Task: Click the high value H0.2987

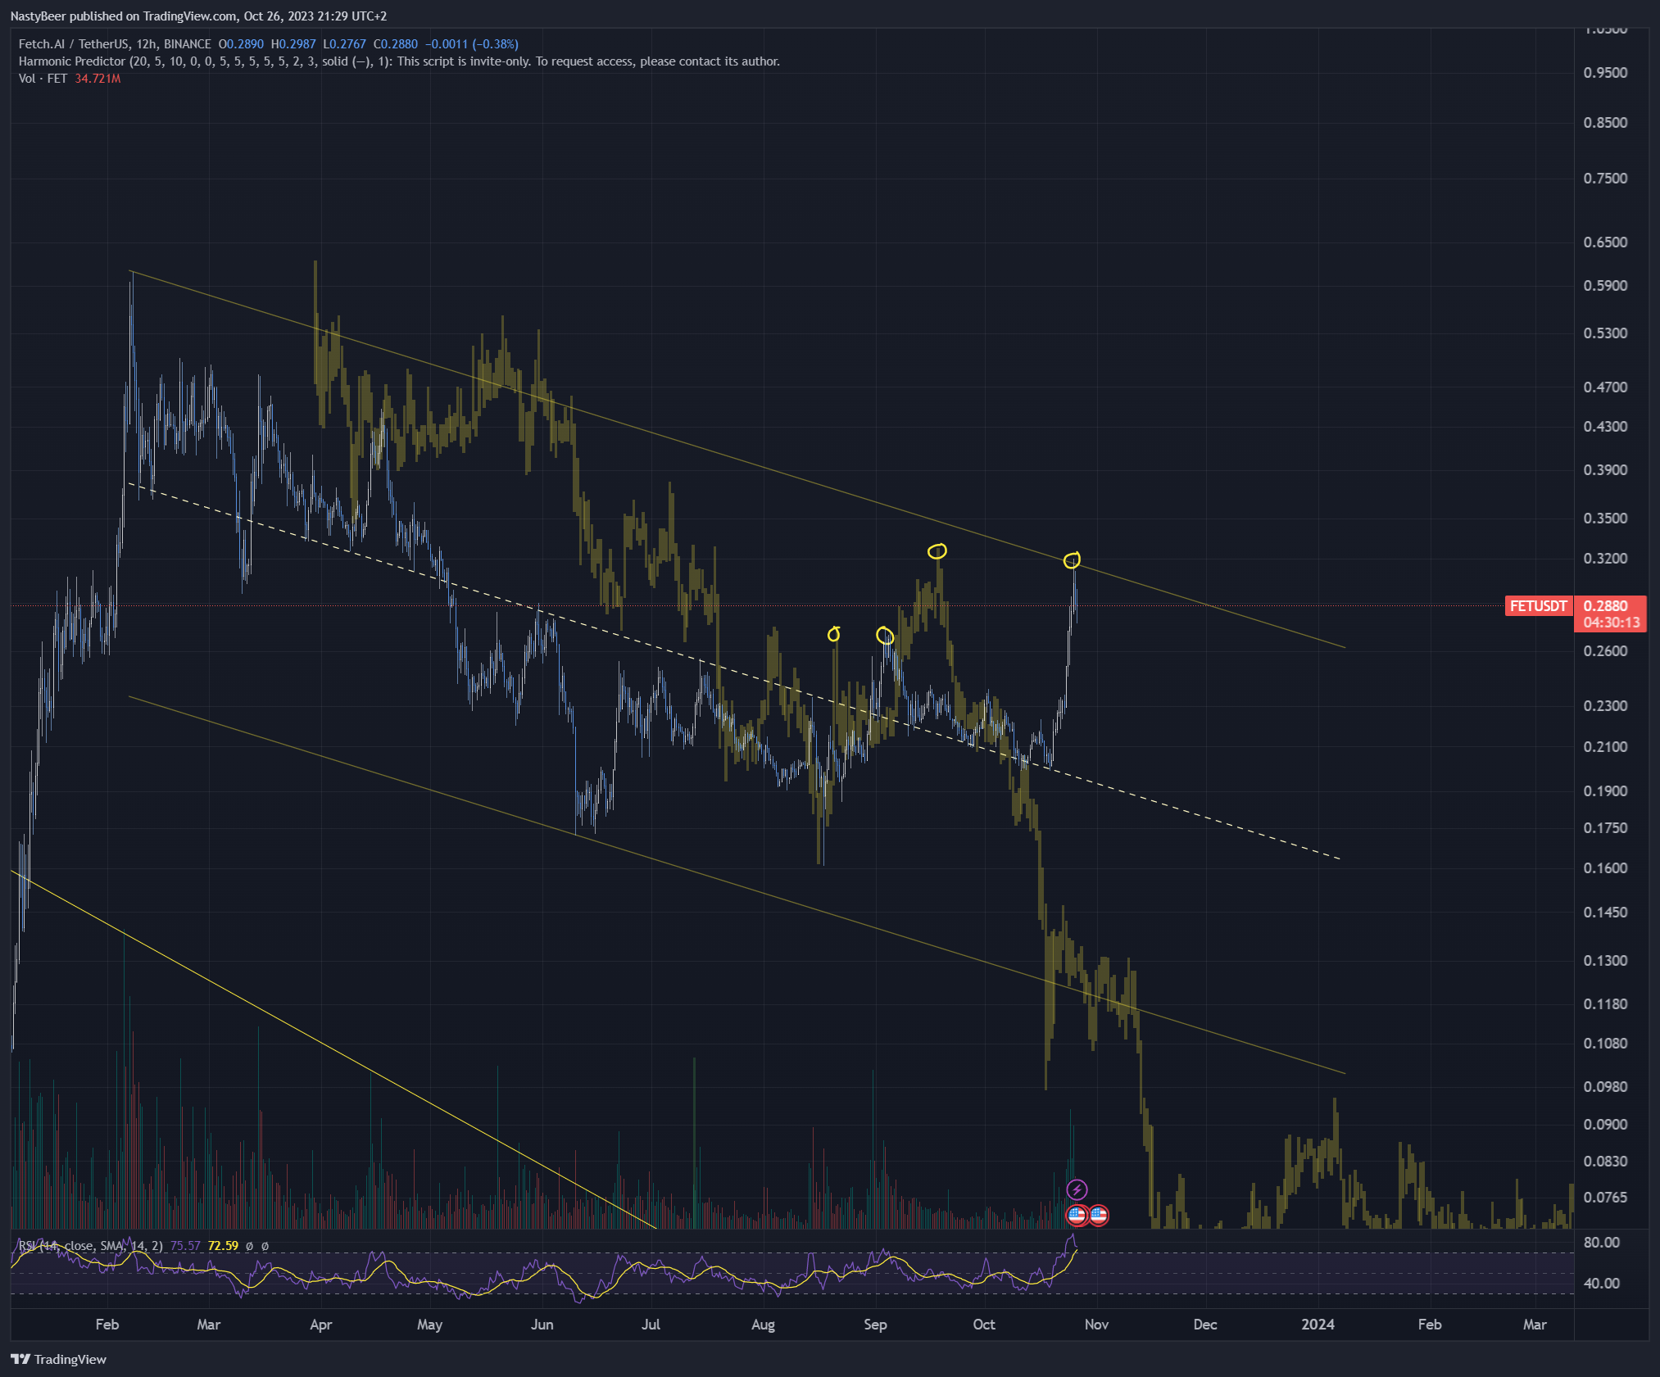Action: tap(293, 44)
